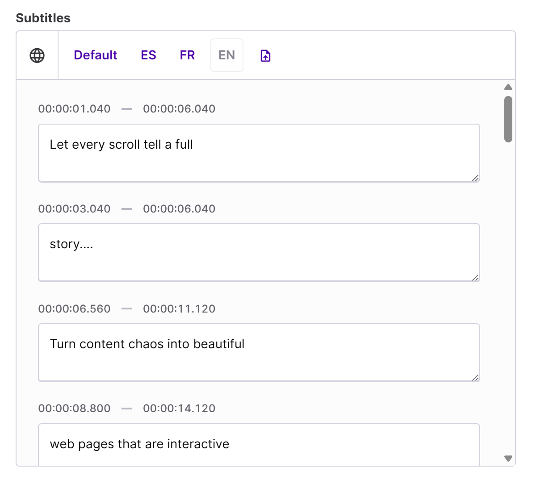Screen dimensions: 536x484
Task: Click start time 00:00:08.800
Action: coord(74,408)
